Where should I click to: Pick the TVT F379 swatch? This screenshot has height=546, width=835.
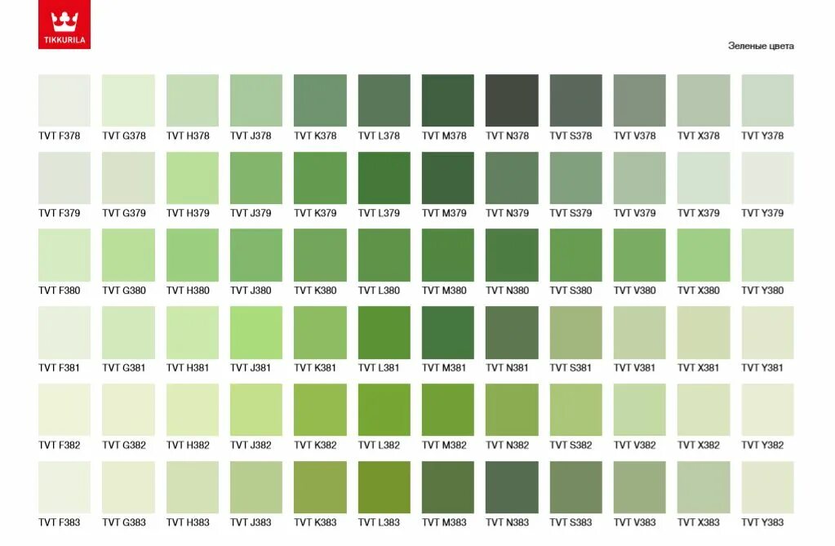(64, 178)
